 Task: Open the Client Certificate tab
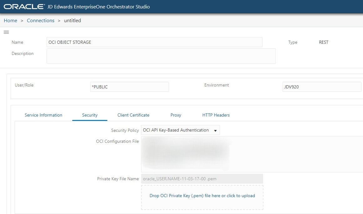click(133, 115)
